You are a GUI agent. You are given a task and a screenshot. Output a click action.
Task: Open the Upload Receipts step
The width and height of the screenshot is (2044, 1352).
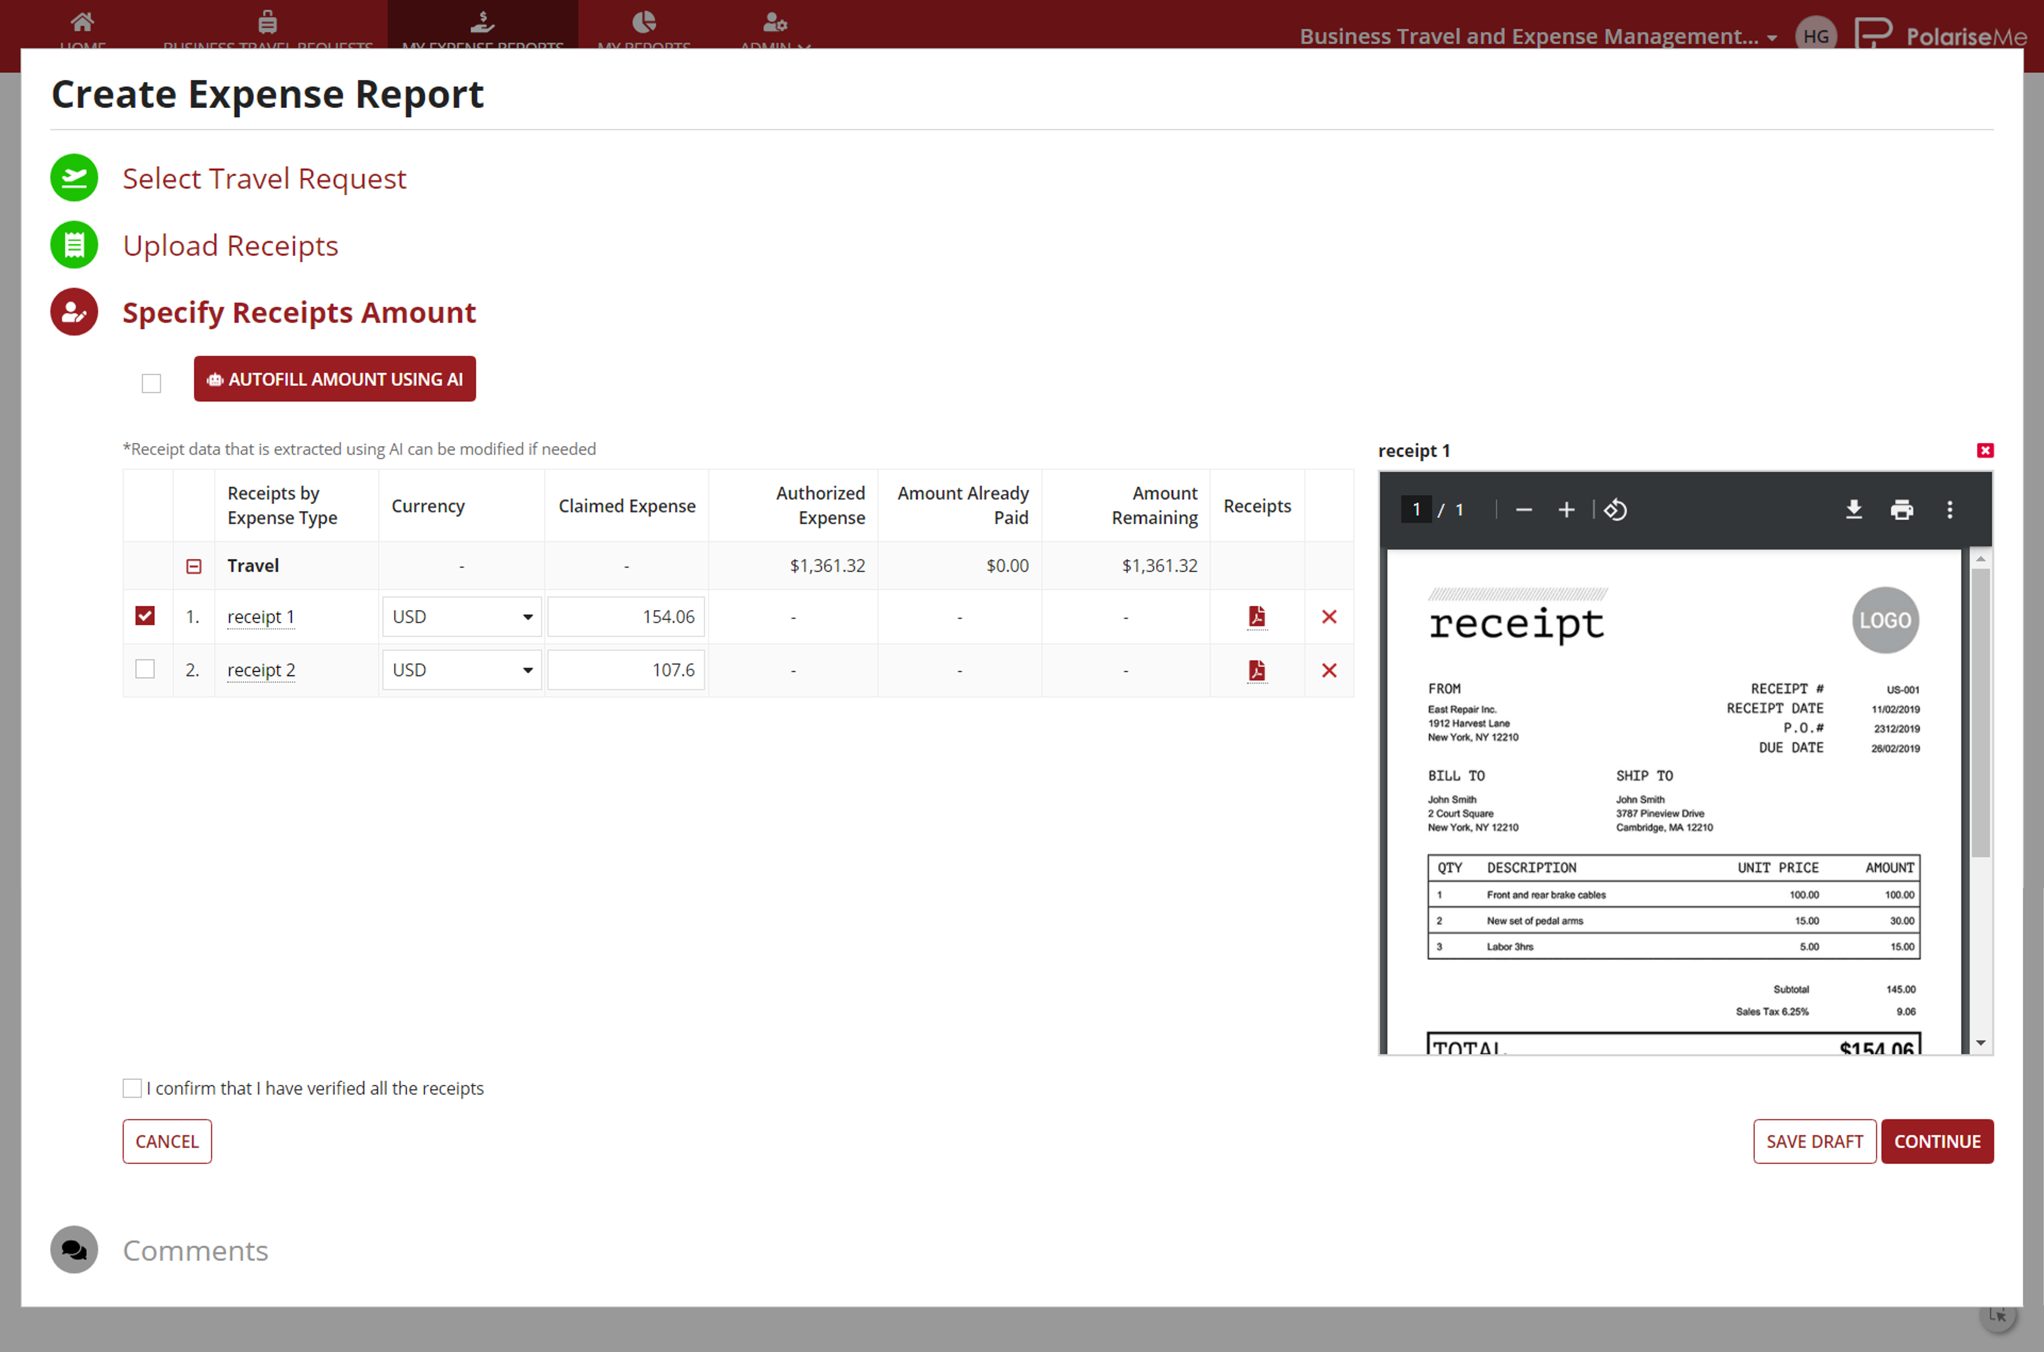pyautogui.click(x=230, y=246)
